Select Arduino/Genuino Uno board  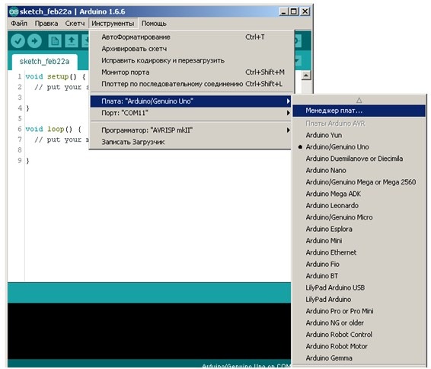[x=359, y=147]
